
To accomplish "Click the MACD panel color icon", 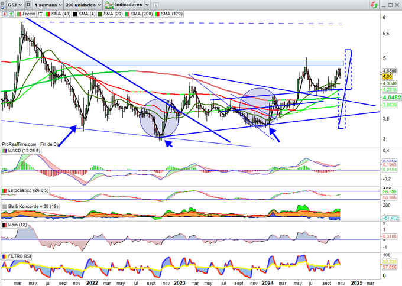I will [x=5, y=151].
